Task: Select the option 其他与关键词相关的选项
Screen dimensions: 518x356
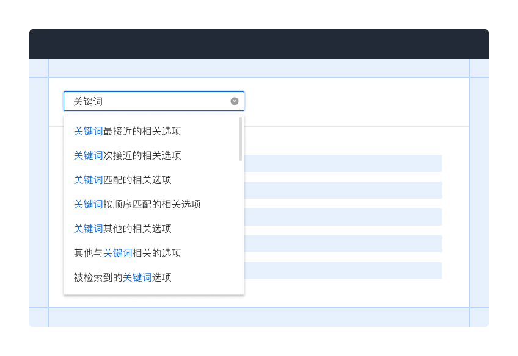Action: pos(128,253)
